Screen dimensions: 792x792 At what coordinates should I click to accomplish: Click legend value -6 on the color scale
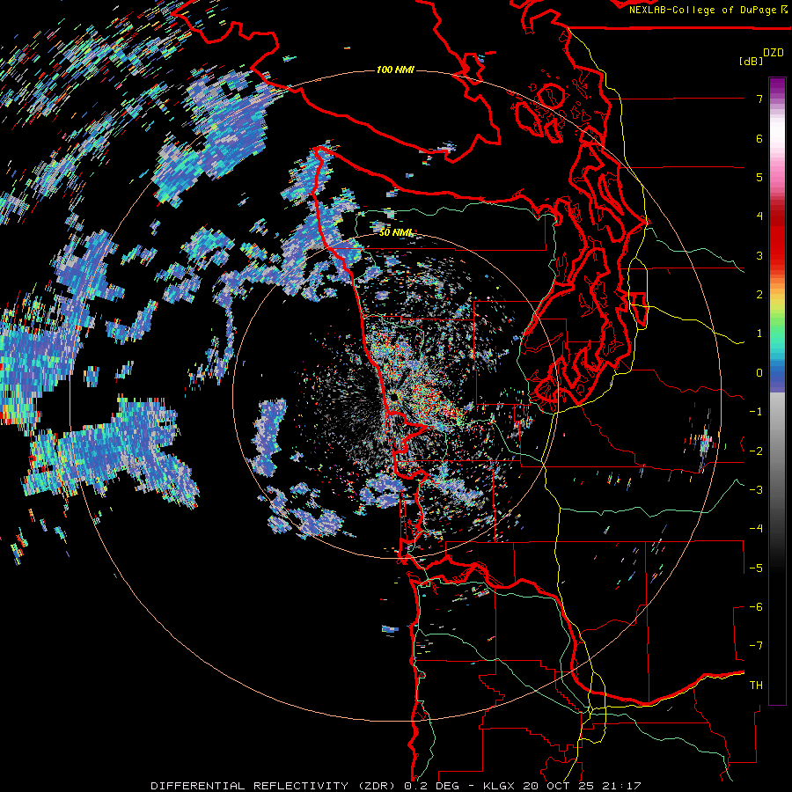756,607
